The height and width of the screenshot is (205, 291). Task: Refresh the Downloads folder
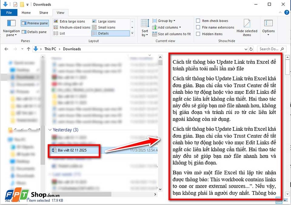click(x=251, y=49)
